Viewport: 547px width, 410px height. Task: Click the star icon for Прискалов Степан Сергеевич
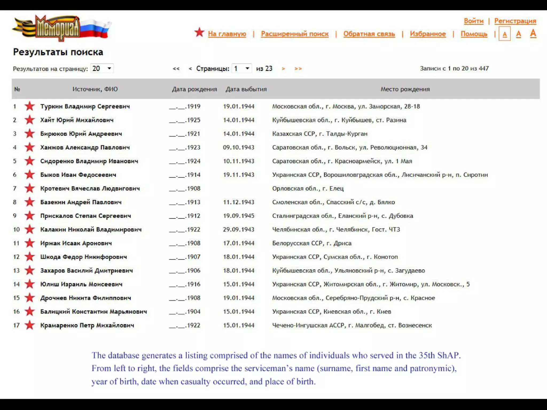pos(30,216)
